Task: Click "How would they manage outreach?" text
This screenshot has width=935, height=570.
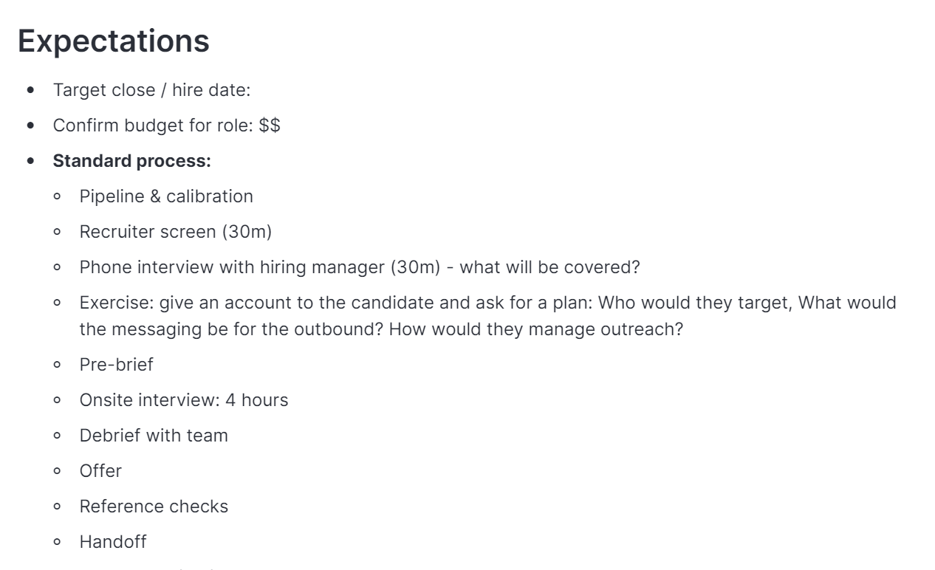Action: 535,329
